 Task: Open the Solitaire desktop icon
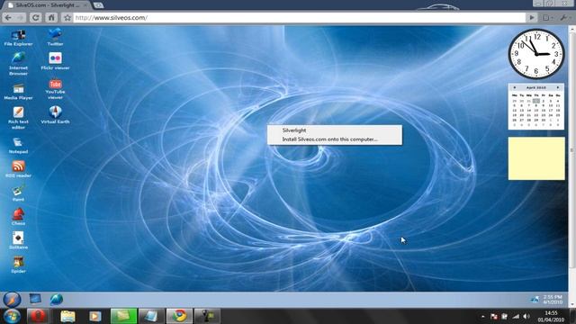[18, 240]
